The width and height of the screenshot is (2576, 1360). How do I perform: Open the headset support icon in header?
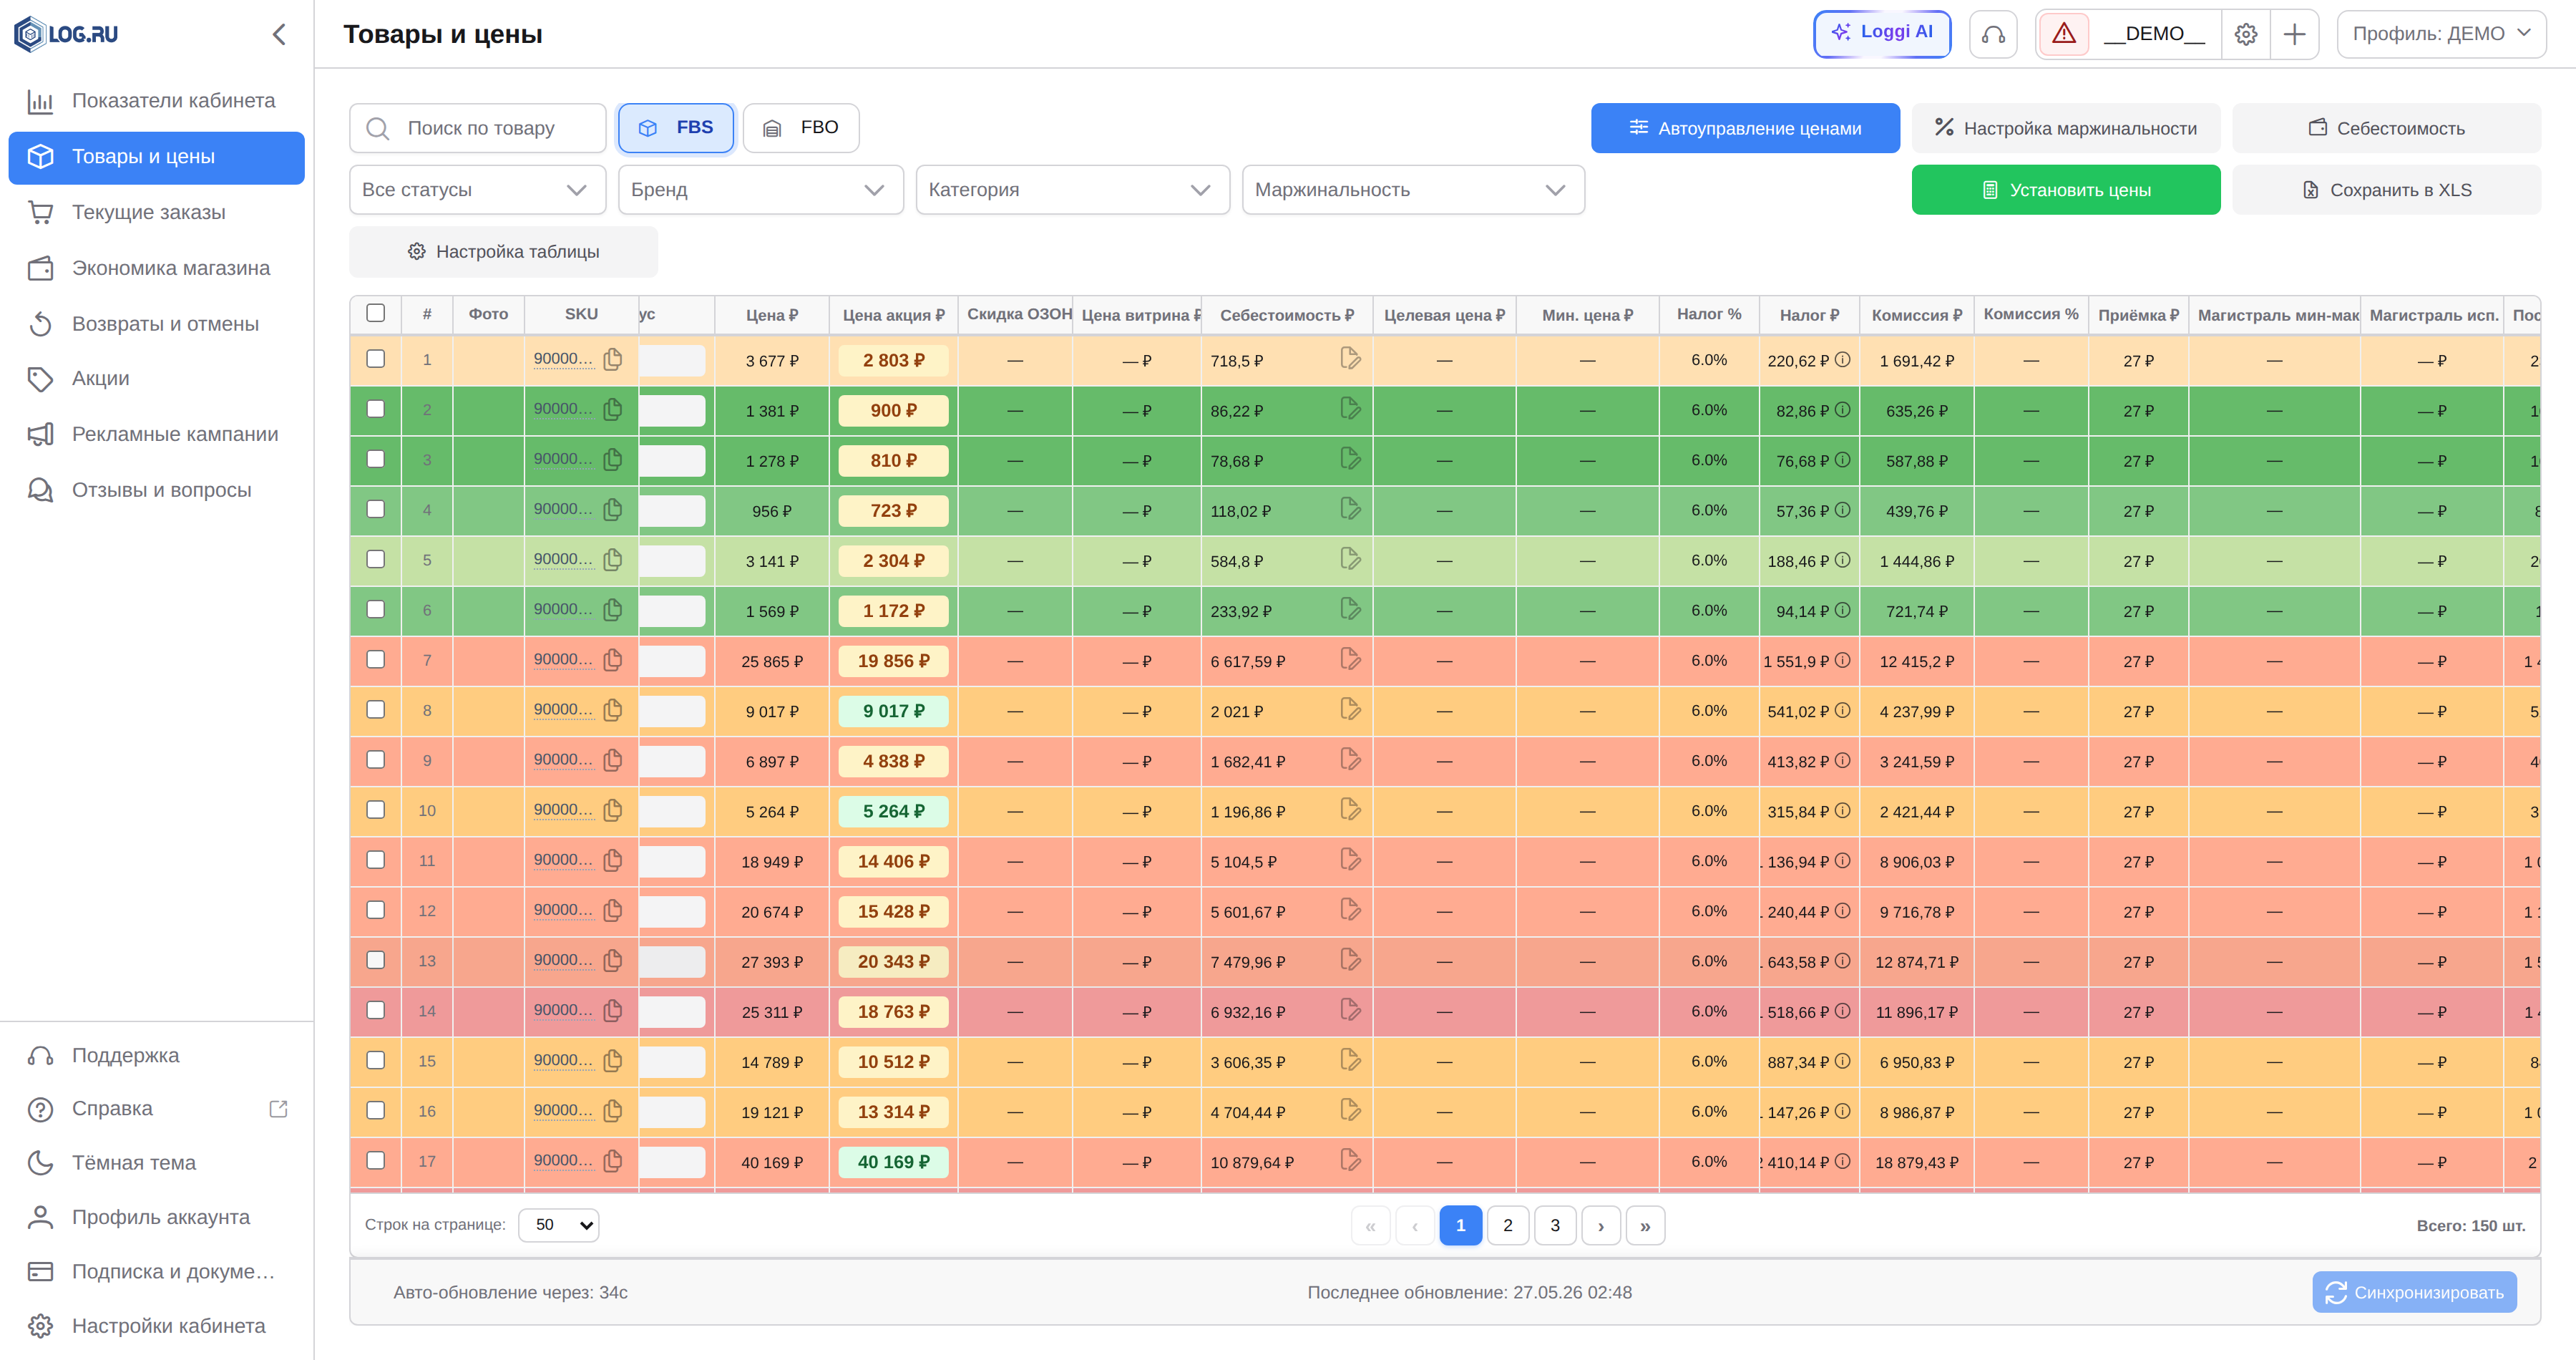click(1992, 35)
